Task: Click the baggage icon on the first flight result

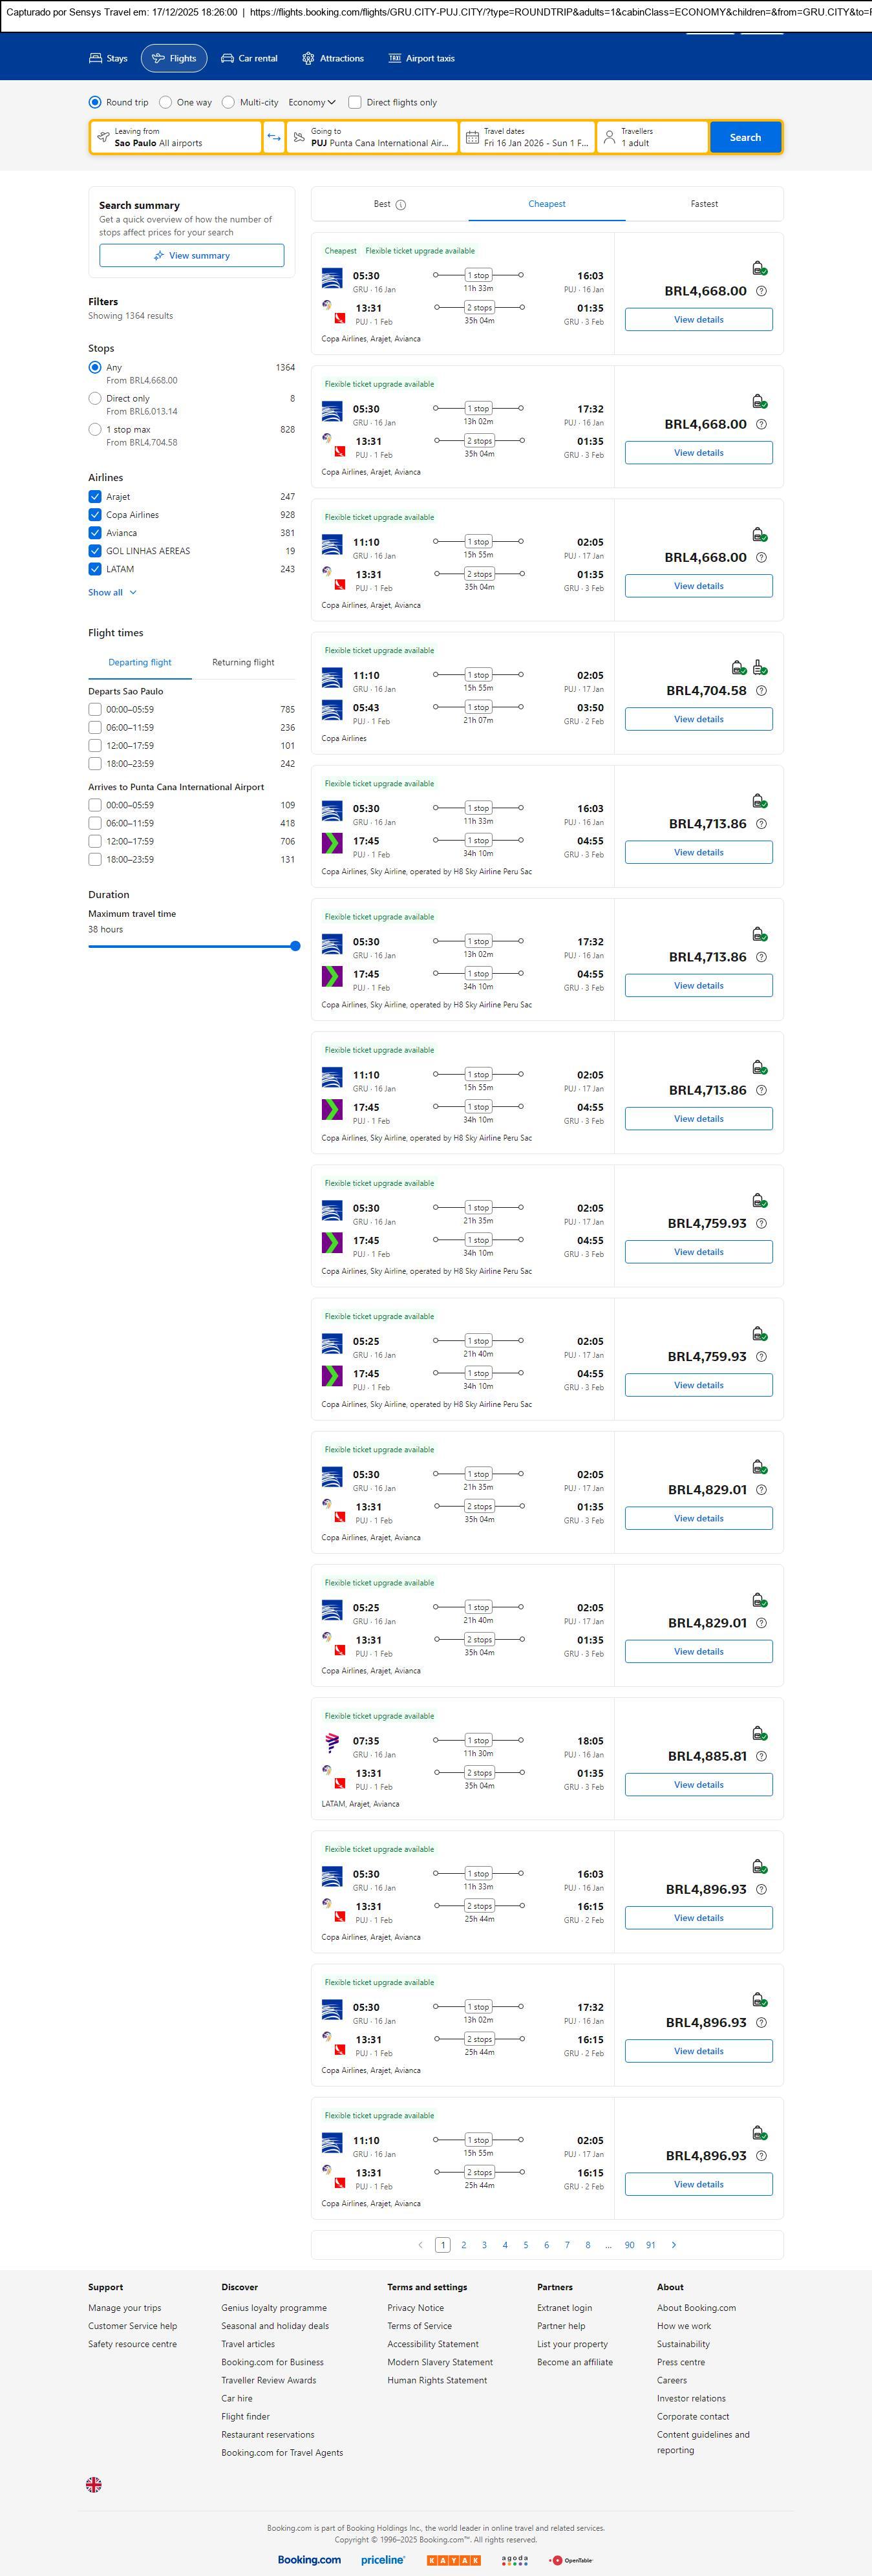Action: click(x=759, y=268)
